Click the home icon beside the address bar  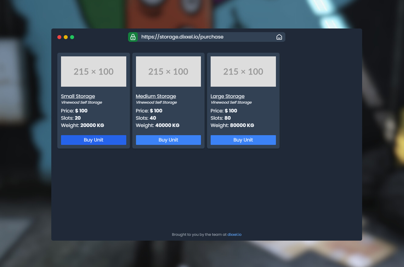click(x=279, y=37)
